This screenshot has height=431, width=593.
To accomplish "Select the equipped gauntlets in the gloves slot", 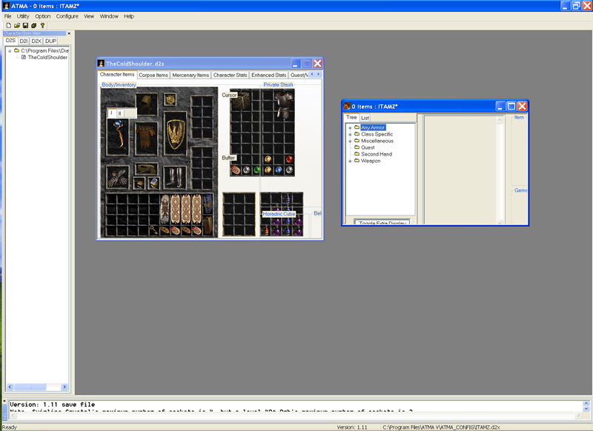I will coord(118,177).
